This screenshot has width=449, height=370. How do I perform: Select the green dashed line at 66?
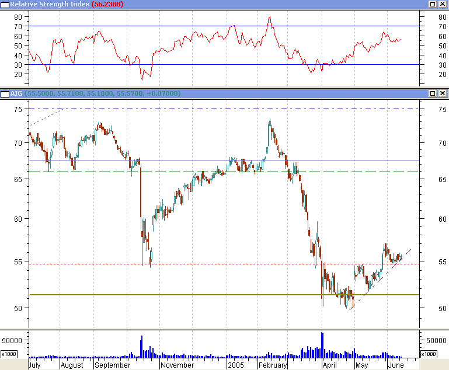pos(224,172)
